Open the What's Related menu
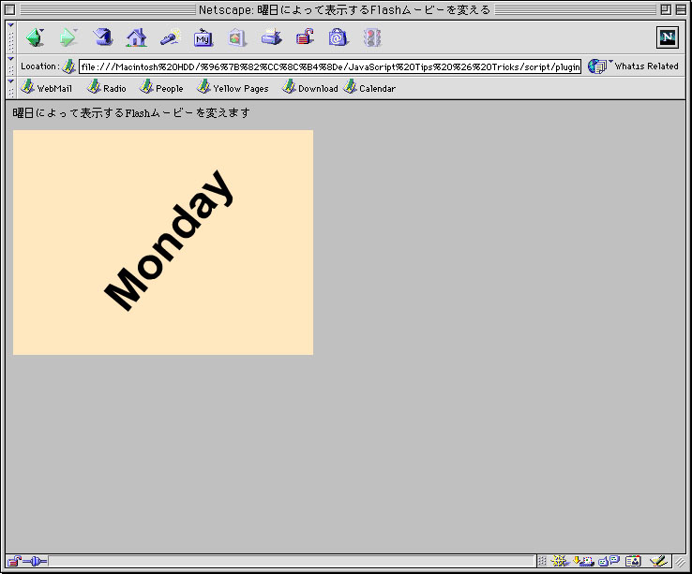Viewport: 692px width, 574px height. point(633,66)
